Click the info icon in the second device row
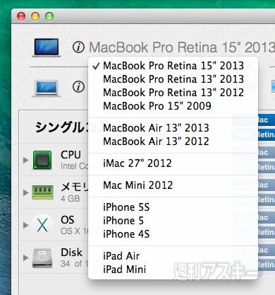Image resolution: width=275 pixels, height=295 pixels. (x=78, y=87)
